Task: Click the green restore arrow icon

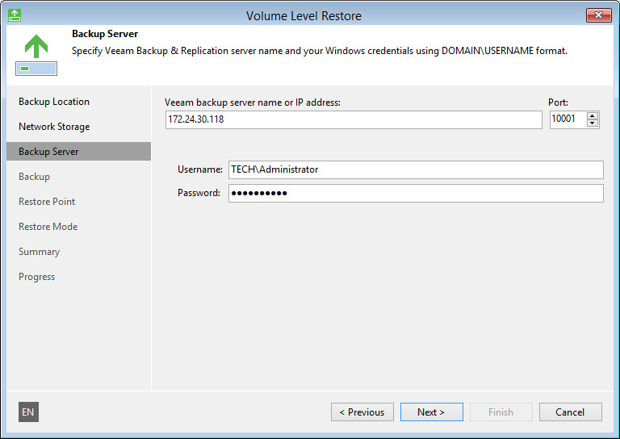Action: [x=36, y=55]
